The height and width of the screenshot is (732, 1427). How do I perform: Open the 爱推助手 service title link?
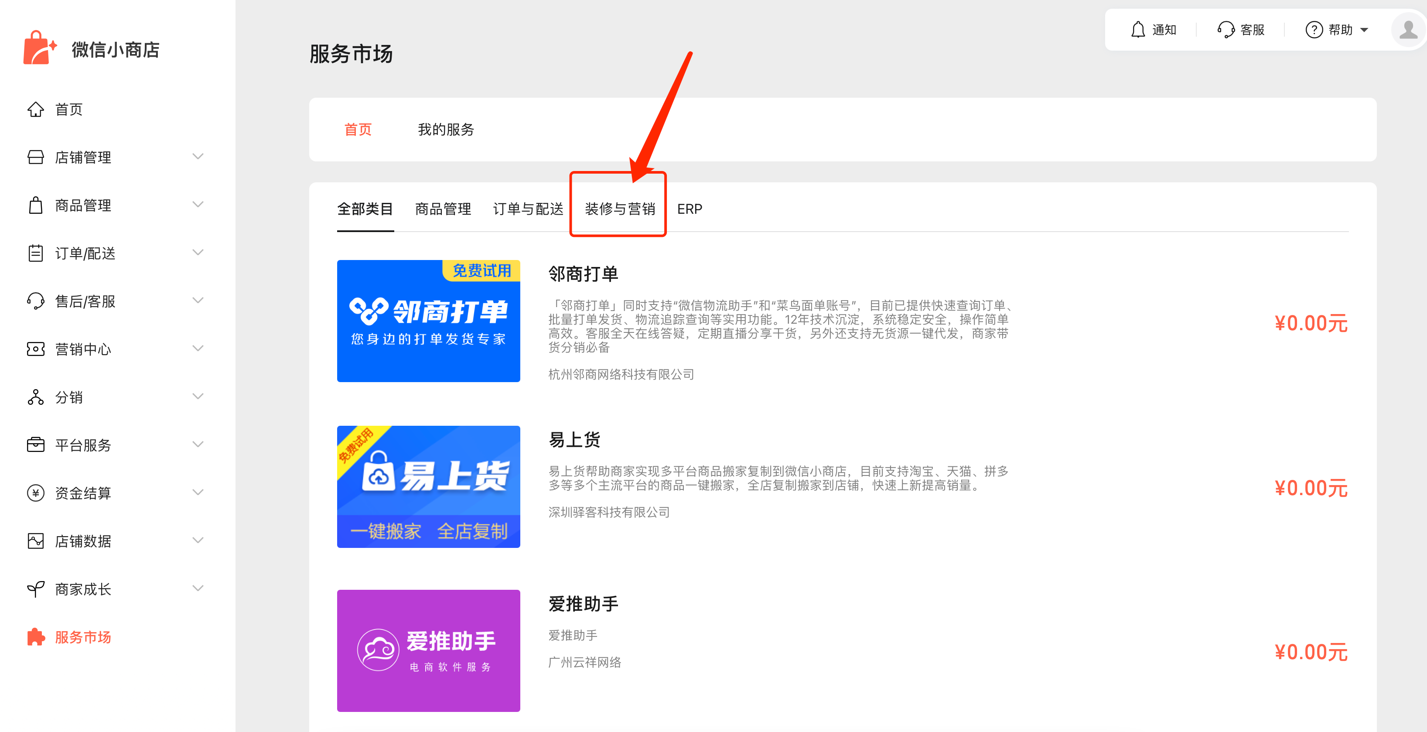click(583, 603)
